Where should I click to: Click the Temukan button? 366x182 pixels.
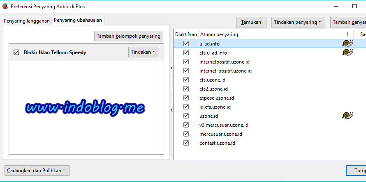(252, 22)
